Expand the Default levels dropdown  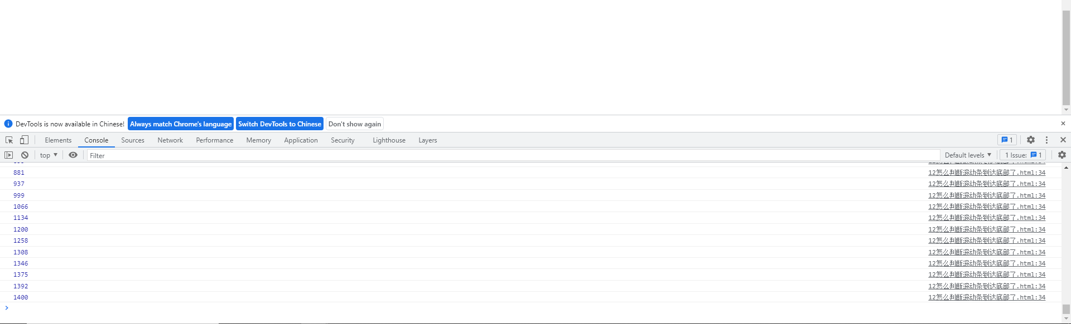[968, 155]
